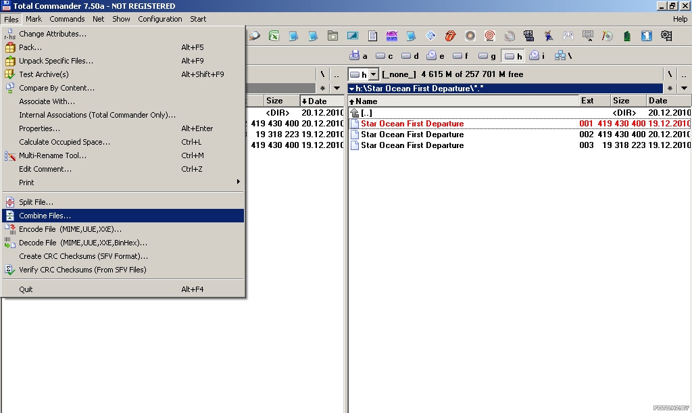Select Change Attributes menu entry
Viewport: 692px width, 413px height.
123,34
